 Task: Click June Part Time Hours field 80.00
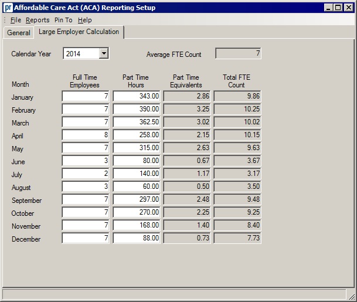(137, 161)
